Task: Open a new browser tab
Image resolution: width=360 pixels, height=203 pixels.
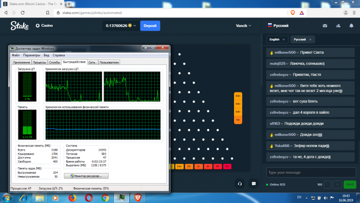Action: click(69, 4)
